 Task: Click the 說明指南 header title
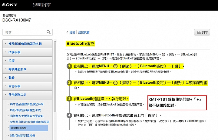(41, 5)
